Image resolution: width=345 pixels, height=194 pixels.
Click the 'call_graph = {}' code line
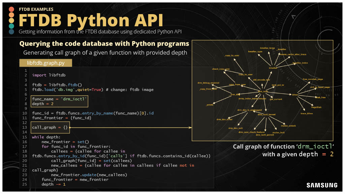click(50, 127)
